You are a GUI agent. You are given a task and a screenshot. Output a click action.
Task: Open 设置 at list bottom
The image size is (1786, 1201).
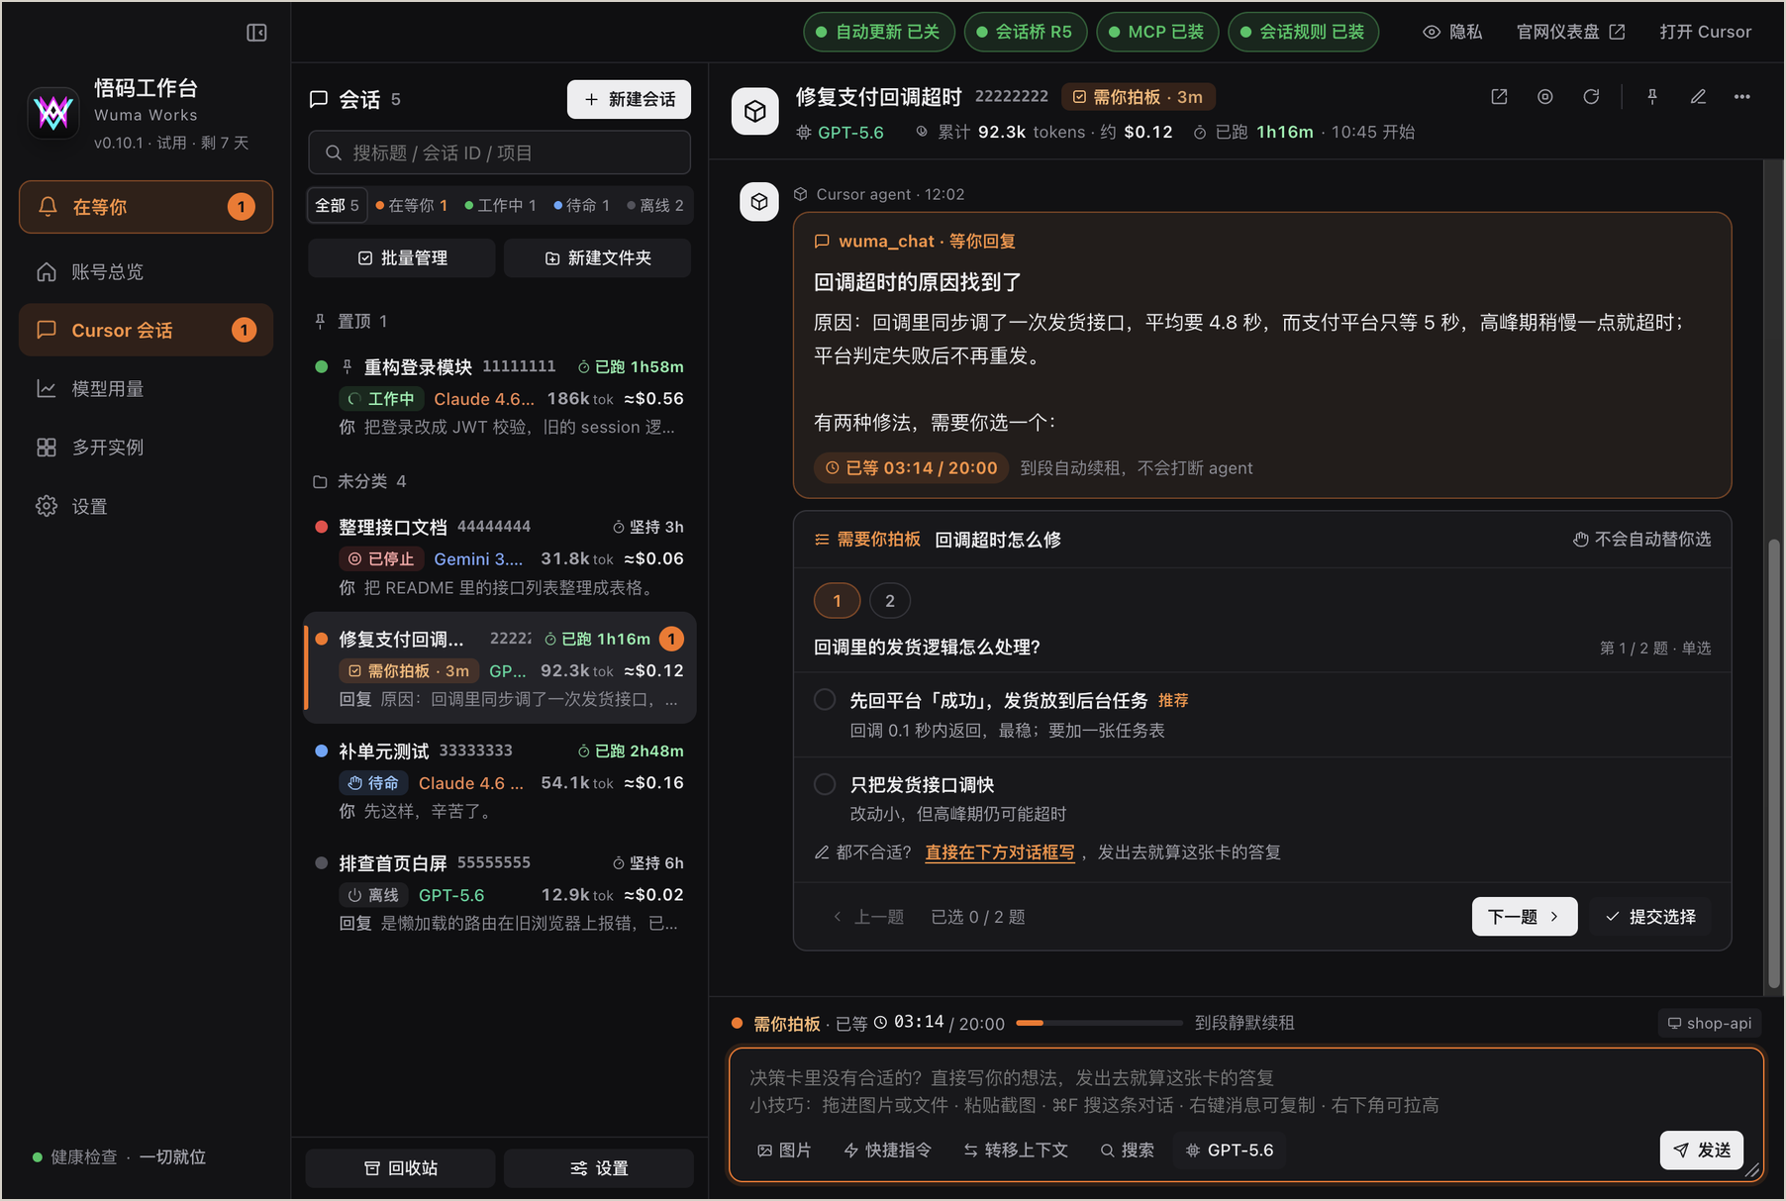(598, 1168)
